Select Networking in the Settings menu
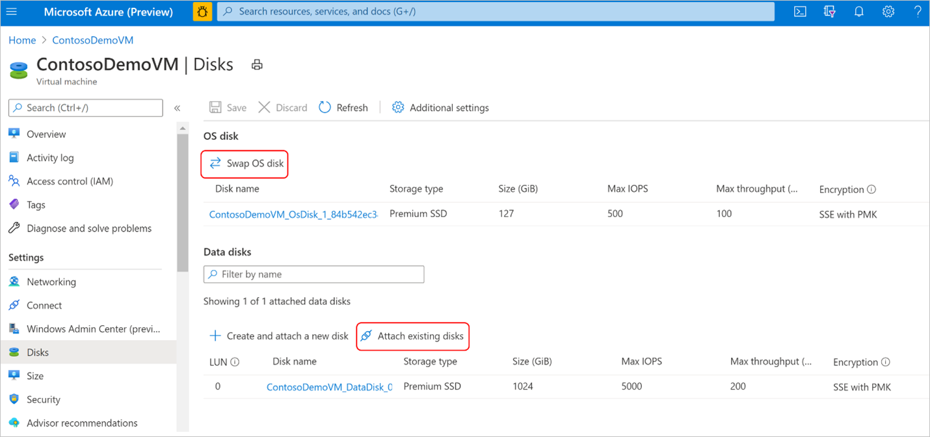 click(x=51, y=282)
